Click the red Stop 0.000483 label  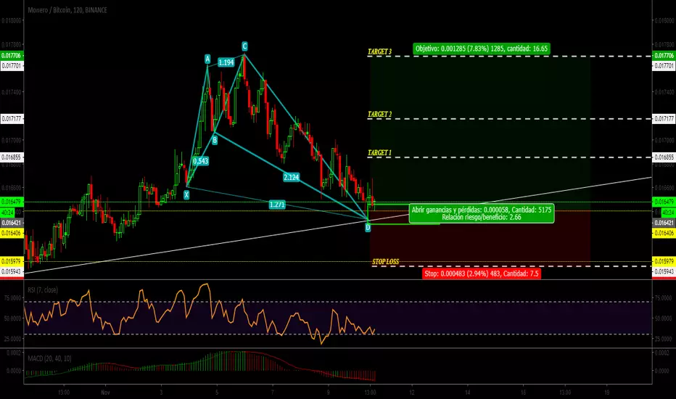point(482,273)
